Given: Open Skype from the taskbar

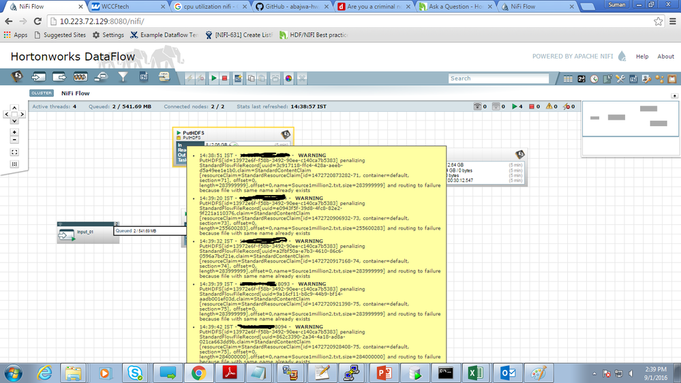Looking at the screenshot, I should click(135, 373).
